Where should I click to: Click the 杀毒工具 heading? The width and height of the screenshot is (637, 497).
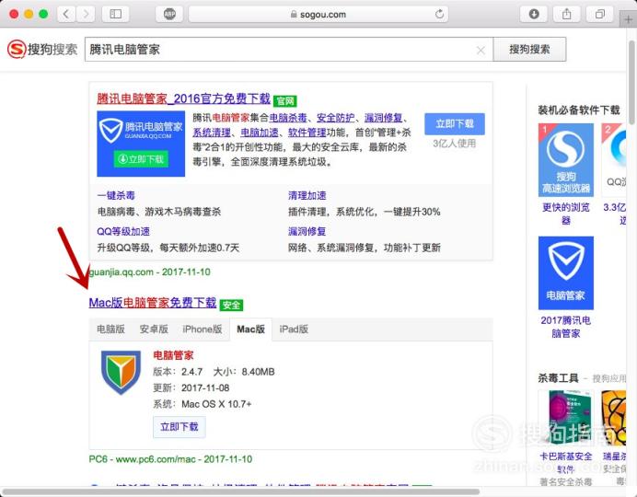point(558,378)
